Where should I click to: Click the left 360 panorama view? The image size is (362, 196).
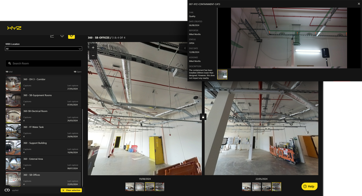pyautogui.click(x=145, y=108)
